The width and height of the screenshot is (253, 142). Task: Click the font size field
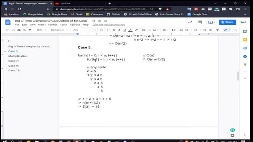coord(101,30)
